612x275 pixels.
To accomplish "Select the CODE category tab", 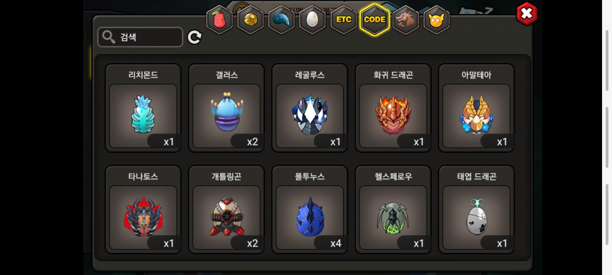I will click(x=375, y=20).
